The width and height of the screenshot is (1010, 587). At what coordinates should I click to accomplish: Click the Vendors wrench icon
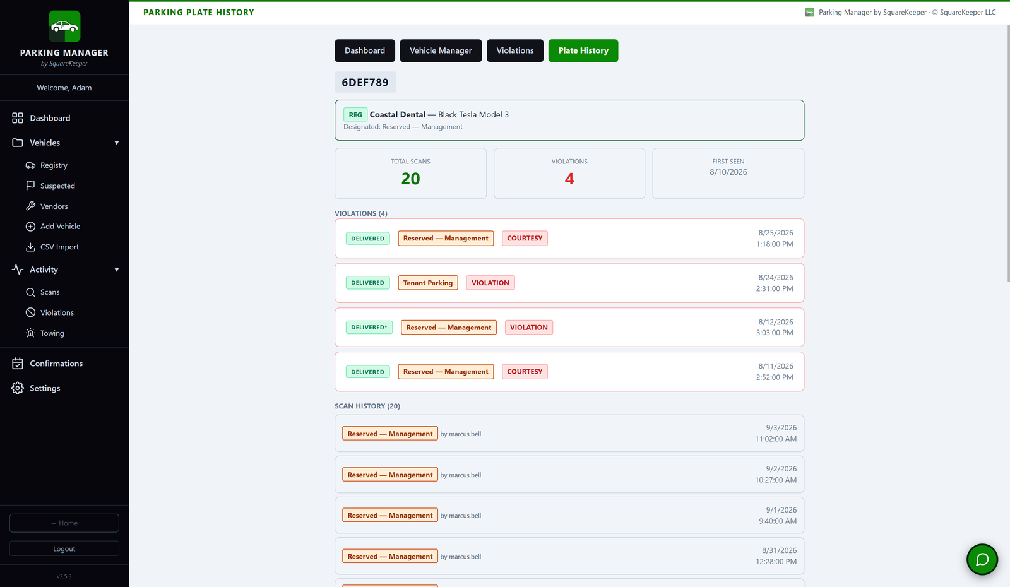[x=30, y=206]
